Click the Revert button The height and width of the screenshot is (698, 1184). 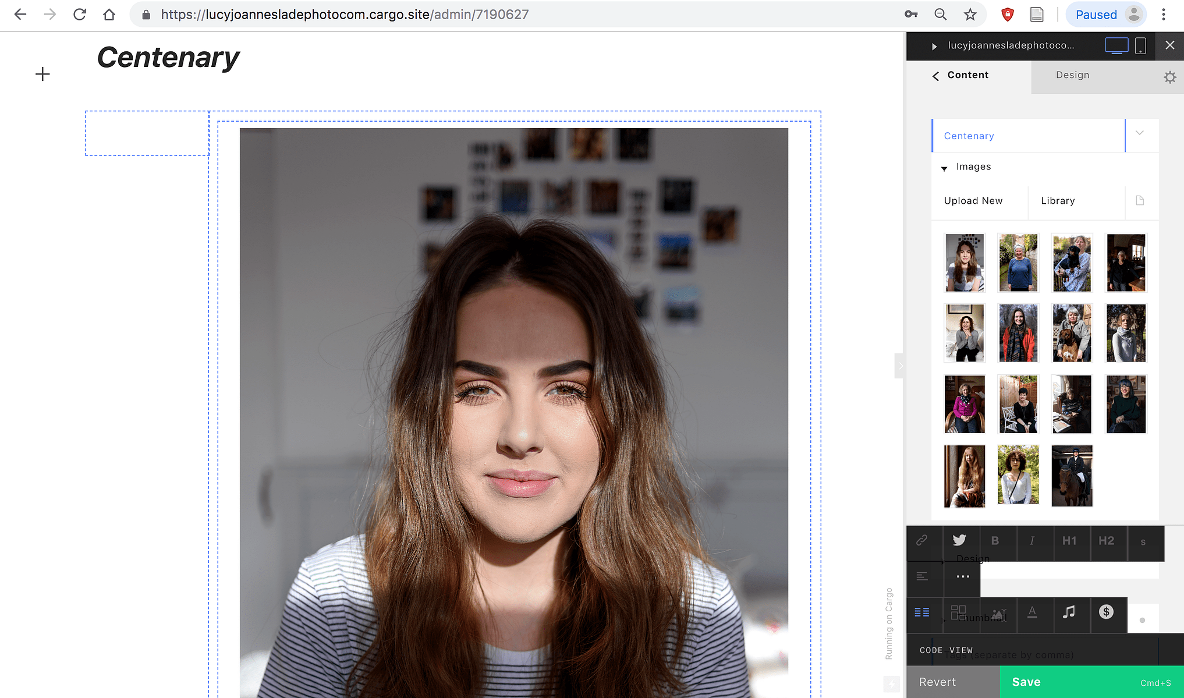click(x=953, y=682)
